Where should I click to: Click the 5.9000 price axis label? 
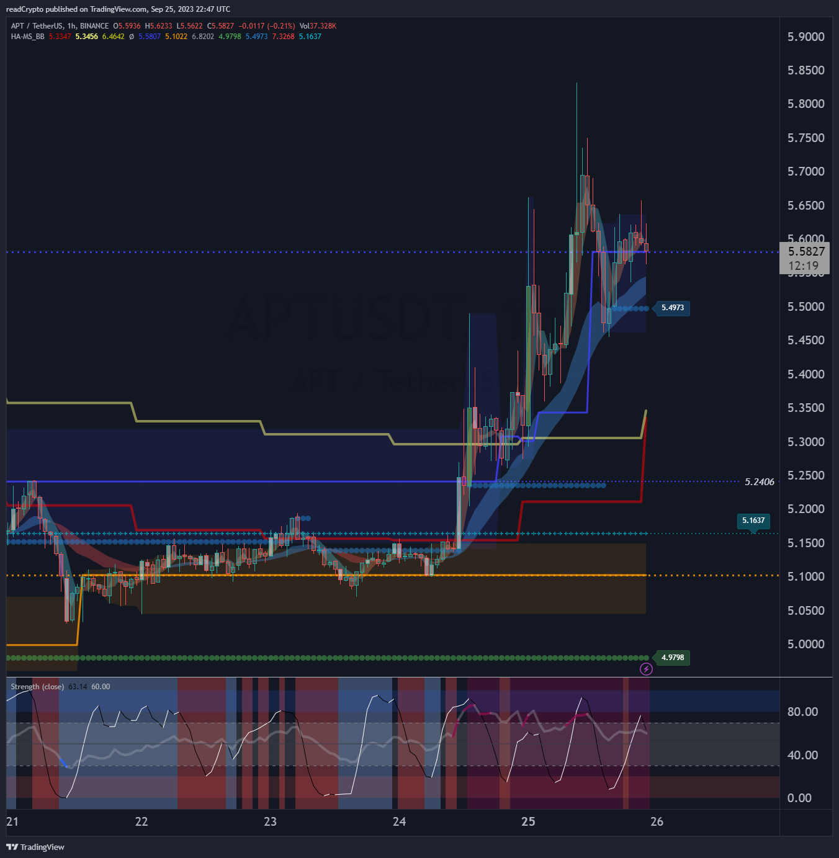click(x=806, y=37)
